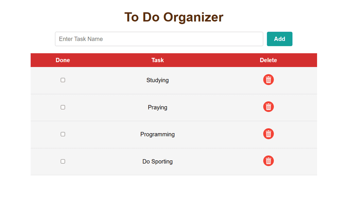The image size is (348, 197).
Task: Click the Add button
Action: pos(279,39)
